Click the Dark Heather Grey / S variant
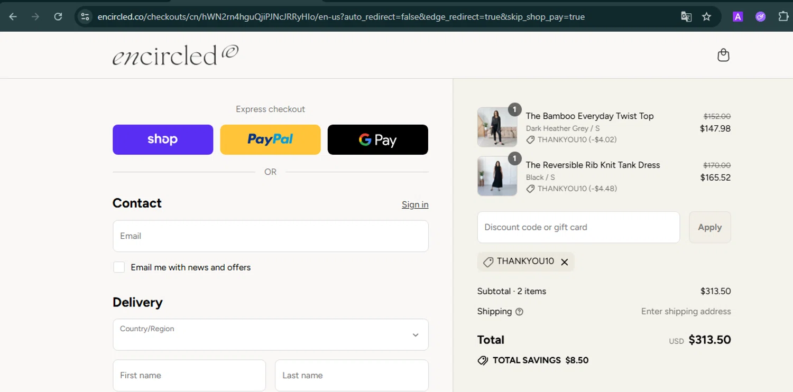Image resolution: width=793 pixels, height=392 pixels. pyautogui.click(x=563, y=128)
